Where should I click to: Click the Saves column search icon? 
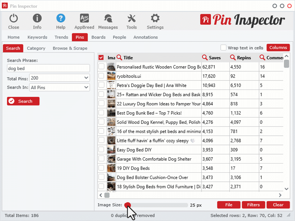coord(205,57)
